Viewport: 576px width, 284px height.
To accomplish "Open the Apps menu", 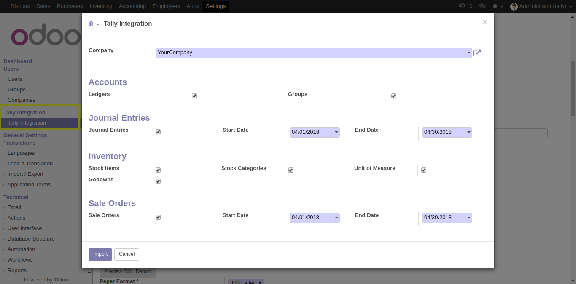I will pyautogui.click(x=193, y=6).
